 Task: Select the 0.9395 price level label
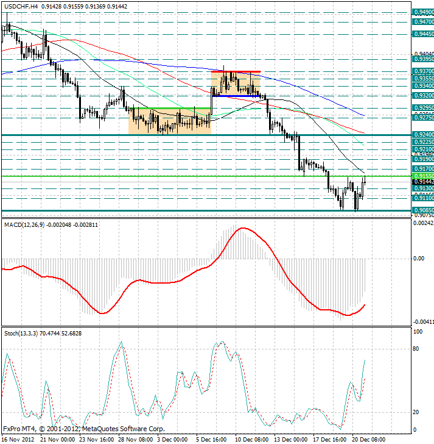423,59
